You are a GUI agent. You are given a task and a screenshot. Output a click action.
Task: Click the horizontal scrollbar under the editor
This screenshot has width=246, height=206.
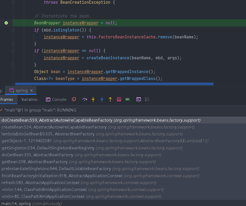(x=114, y=84)
